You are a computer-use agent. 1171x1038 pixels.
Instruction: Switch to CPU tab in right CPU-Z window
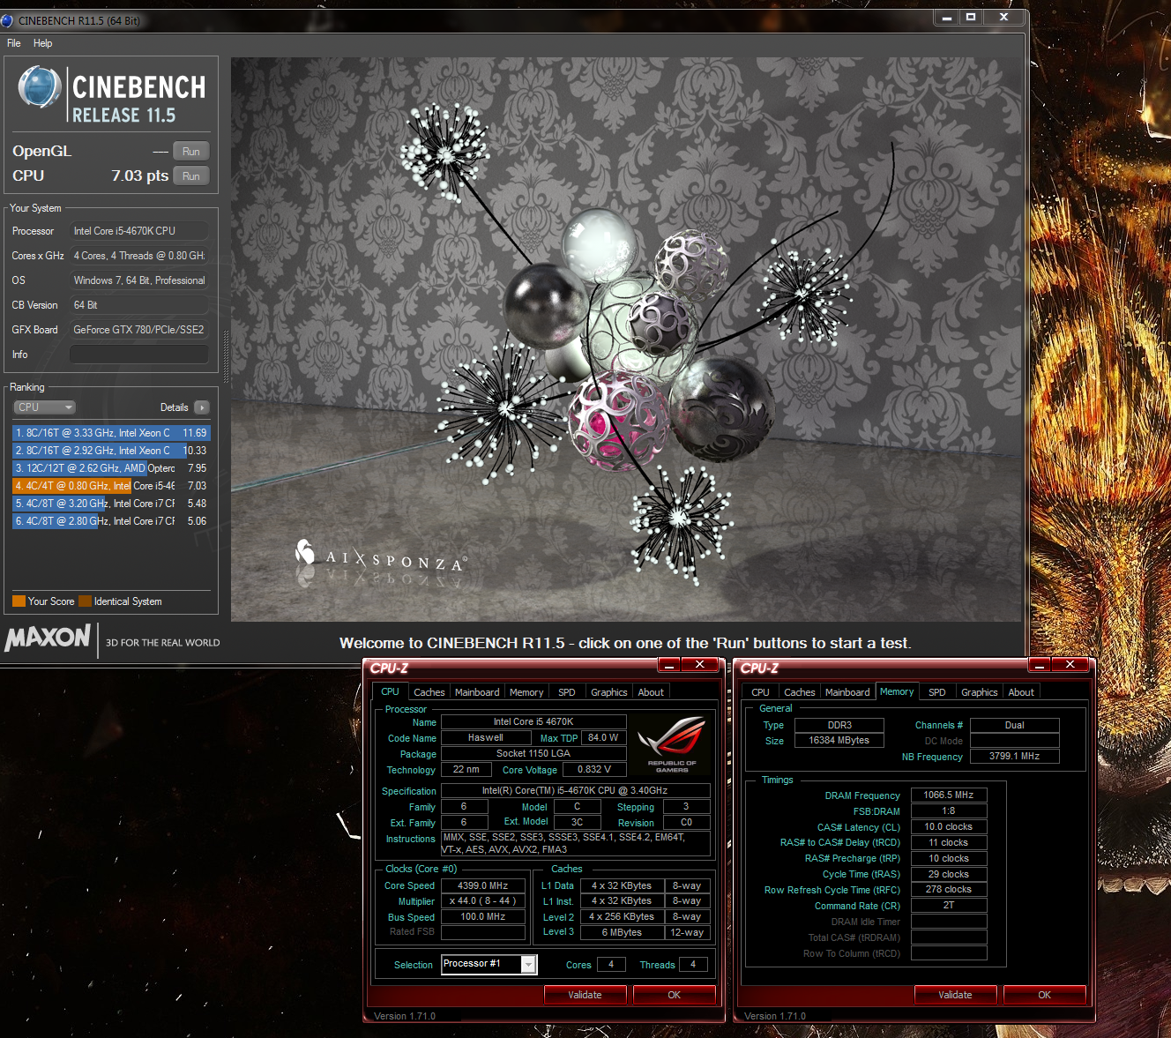[x=760, y=692]
